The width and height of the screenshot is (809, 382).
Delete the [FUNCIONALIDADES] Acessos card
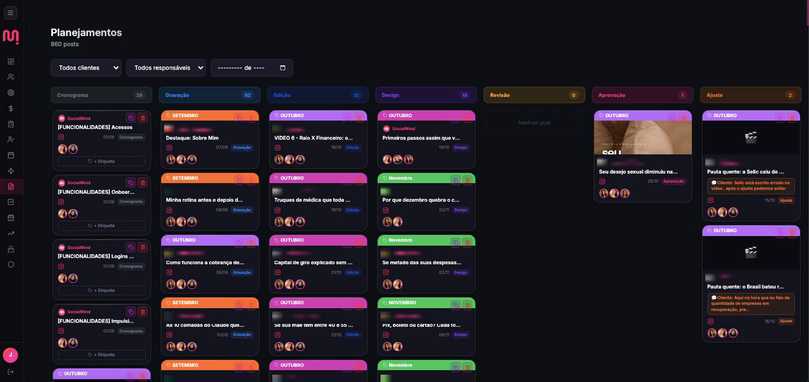coord(143,118)
